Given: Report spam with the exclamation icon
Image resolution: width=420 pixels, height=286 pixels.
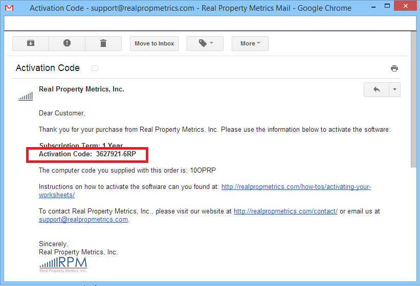Looking at the screenshot, I should tap(67, 43).
